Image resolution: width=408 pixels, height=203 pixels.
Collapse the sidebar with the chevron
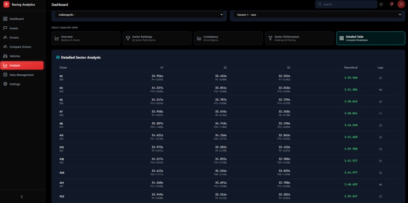coord(22,197)
